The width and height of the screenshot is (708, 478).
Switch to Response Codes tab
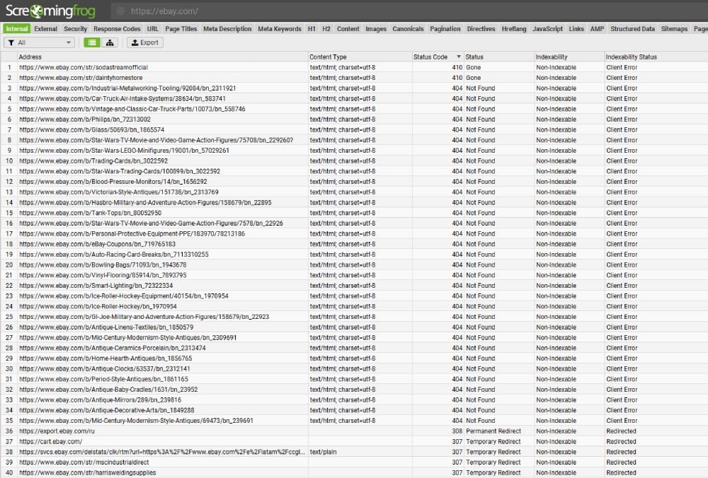tap(117, 29)
